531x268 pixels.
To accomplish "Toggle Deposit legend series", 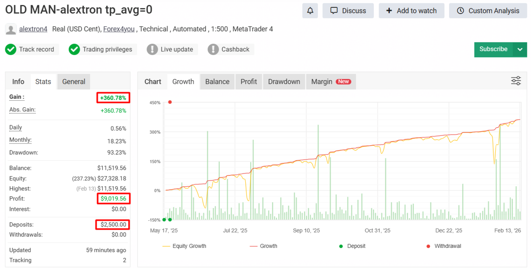I will pos(352,246).
